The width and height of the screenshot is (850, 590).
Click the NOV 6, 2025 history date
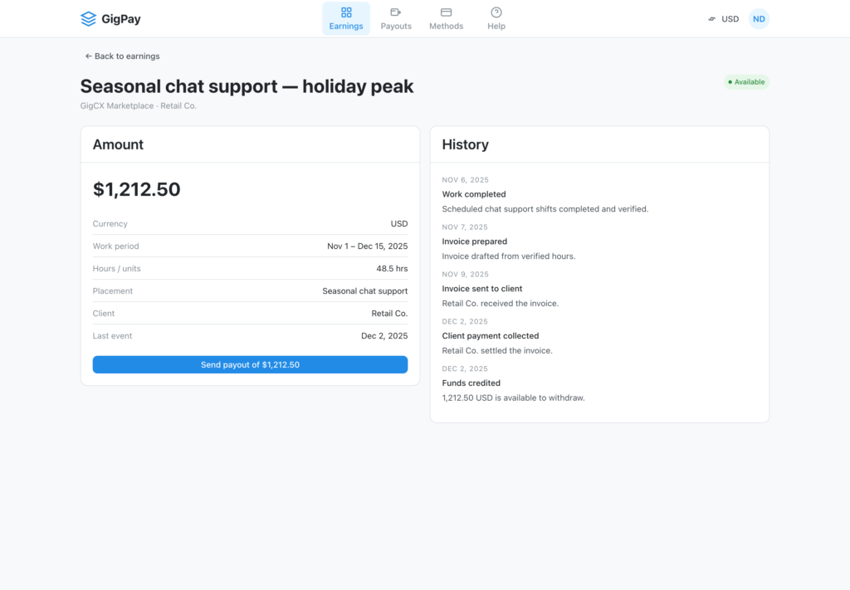click(x=465, y=180)
